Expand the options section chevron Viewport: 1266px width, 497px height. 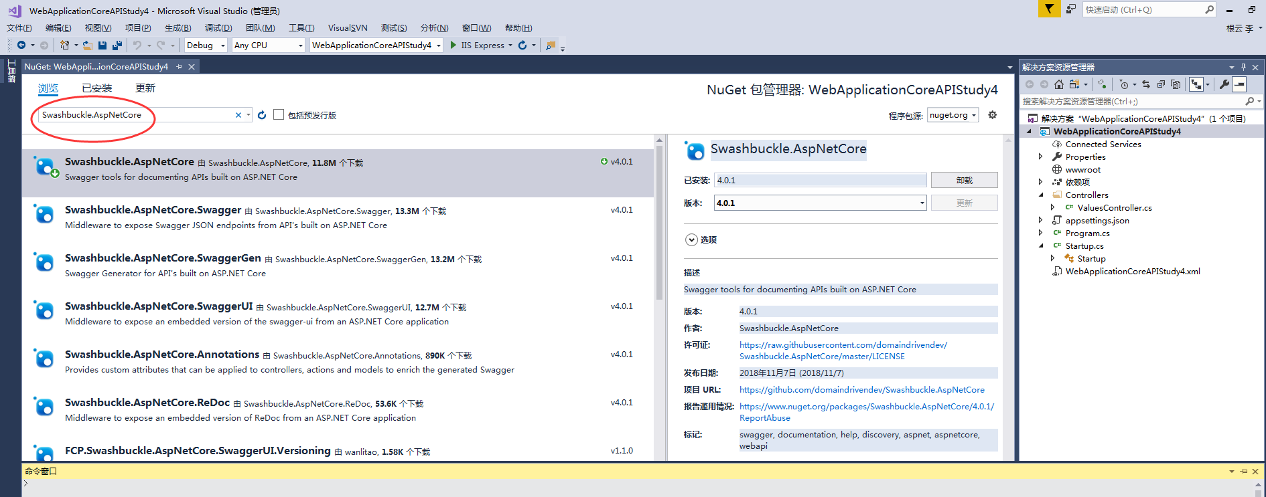(x=691, y=239)
